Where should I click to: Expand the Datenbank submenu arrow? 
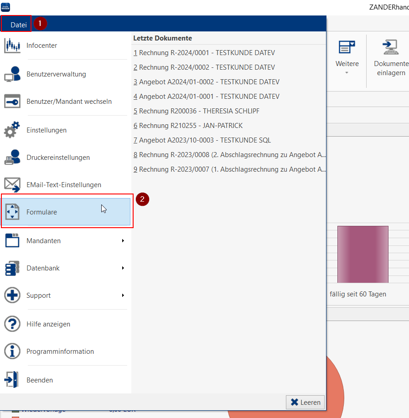(123, 268)
